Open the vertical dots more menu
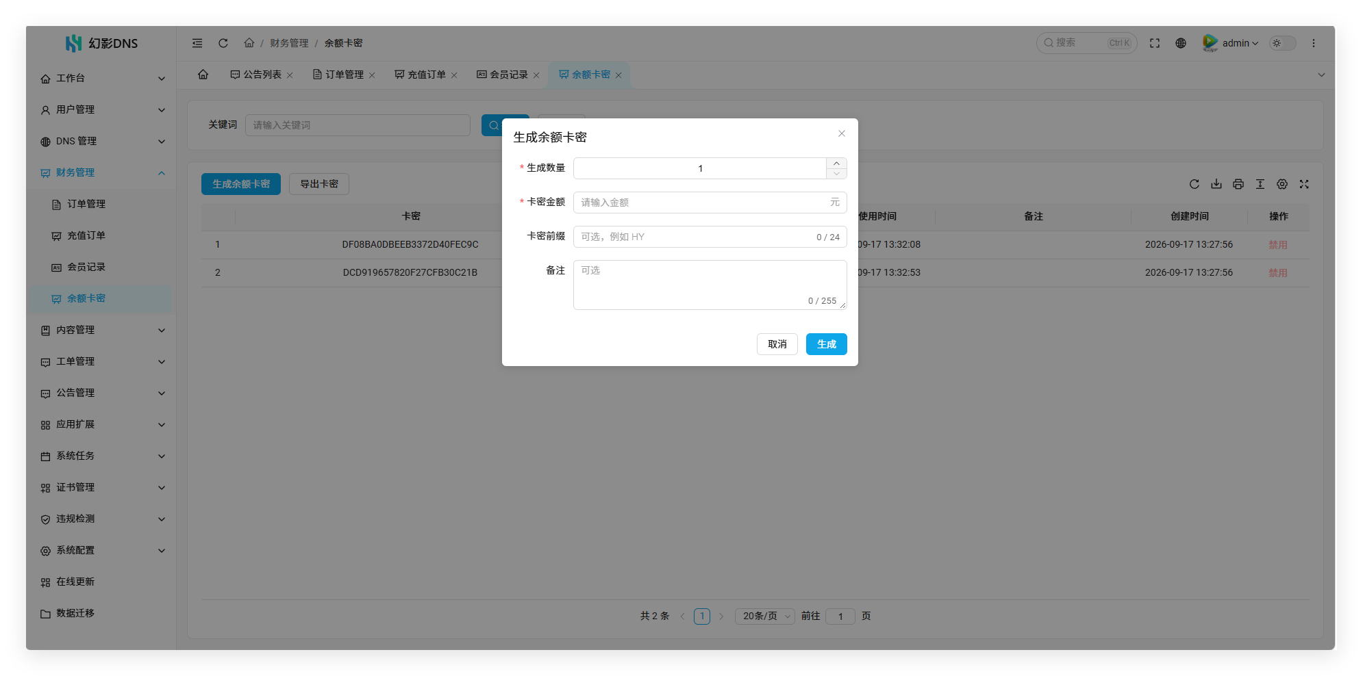 (x=1314, y=43)
